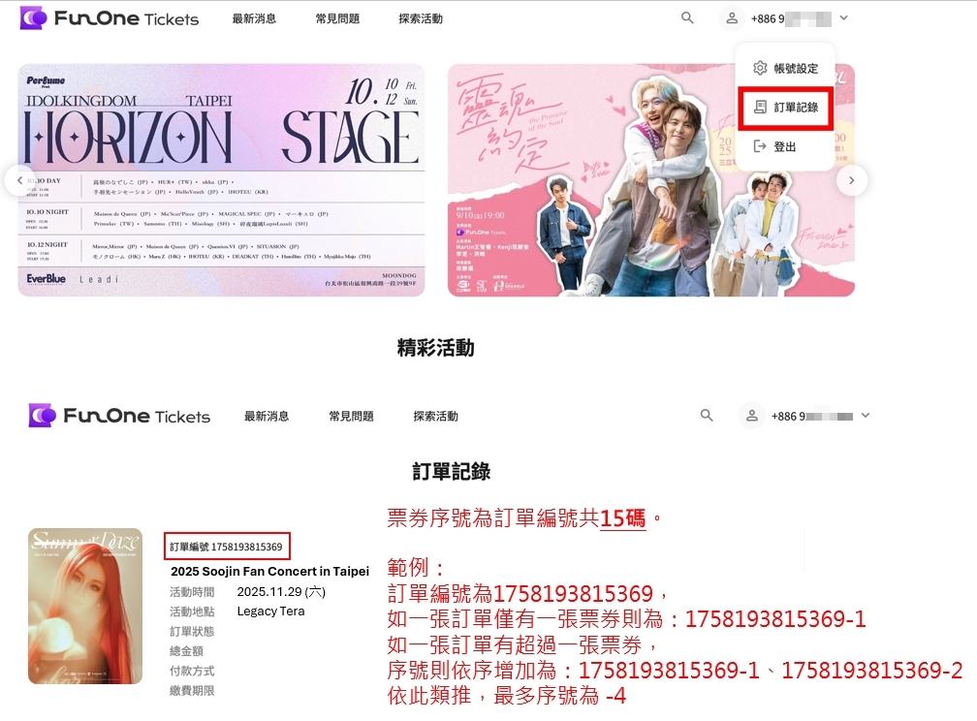Open 最新消息 in the top navigation
Viewport: 977px width, 721px height.
click(x=254, y=18)
